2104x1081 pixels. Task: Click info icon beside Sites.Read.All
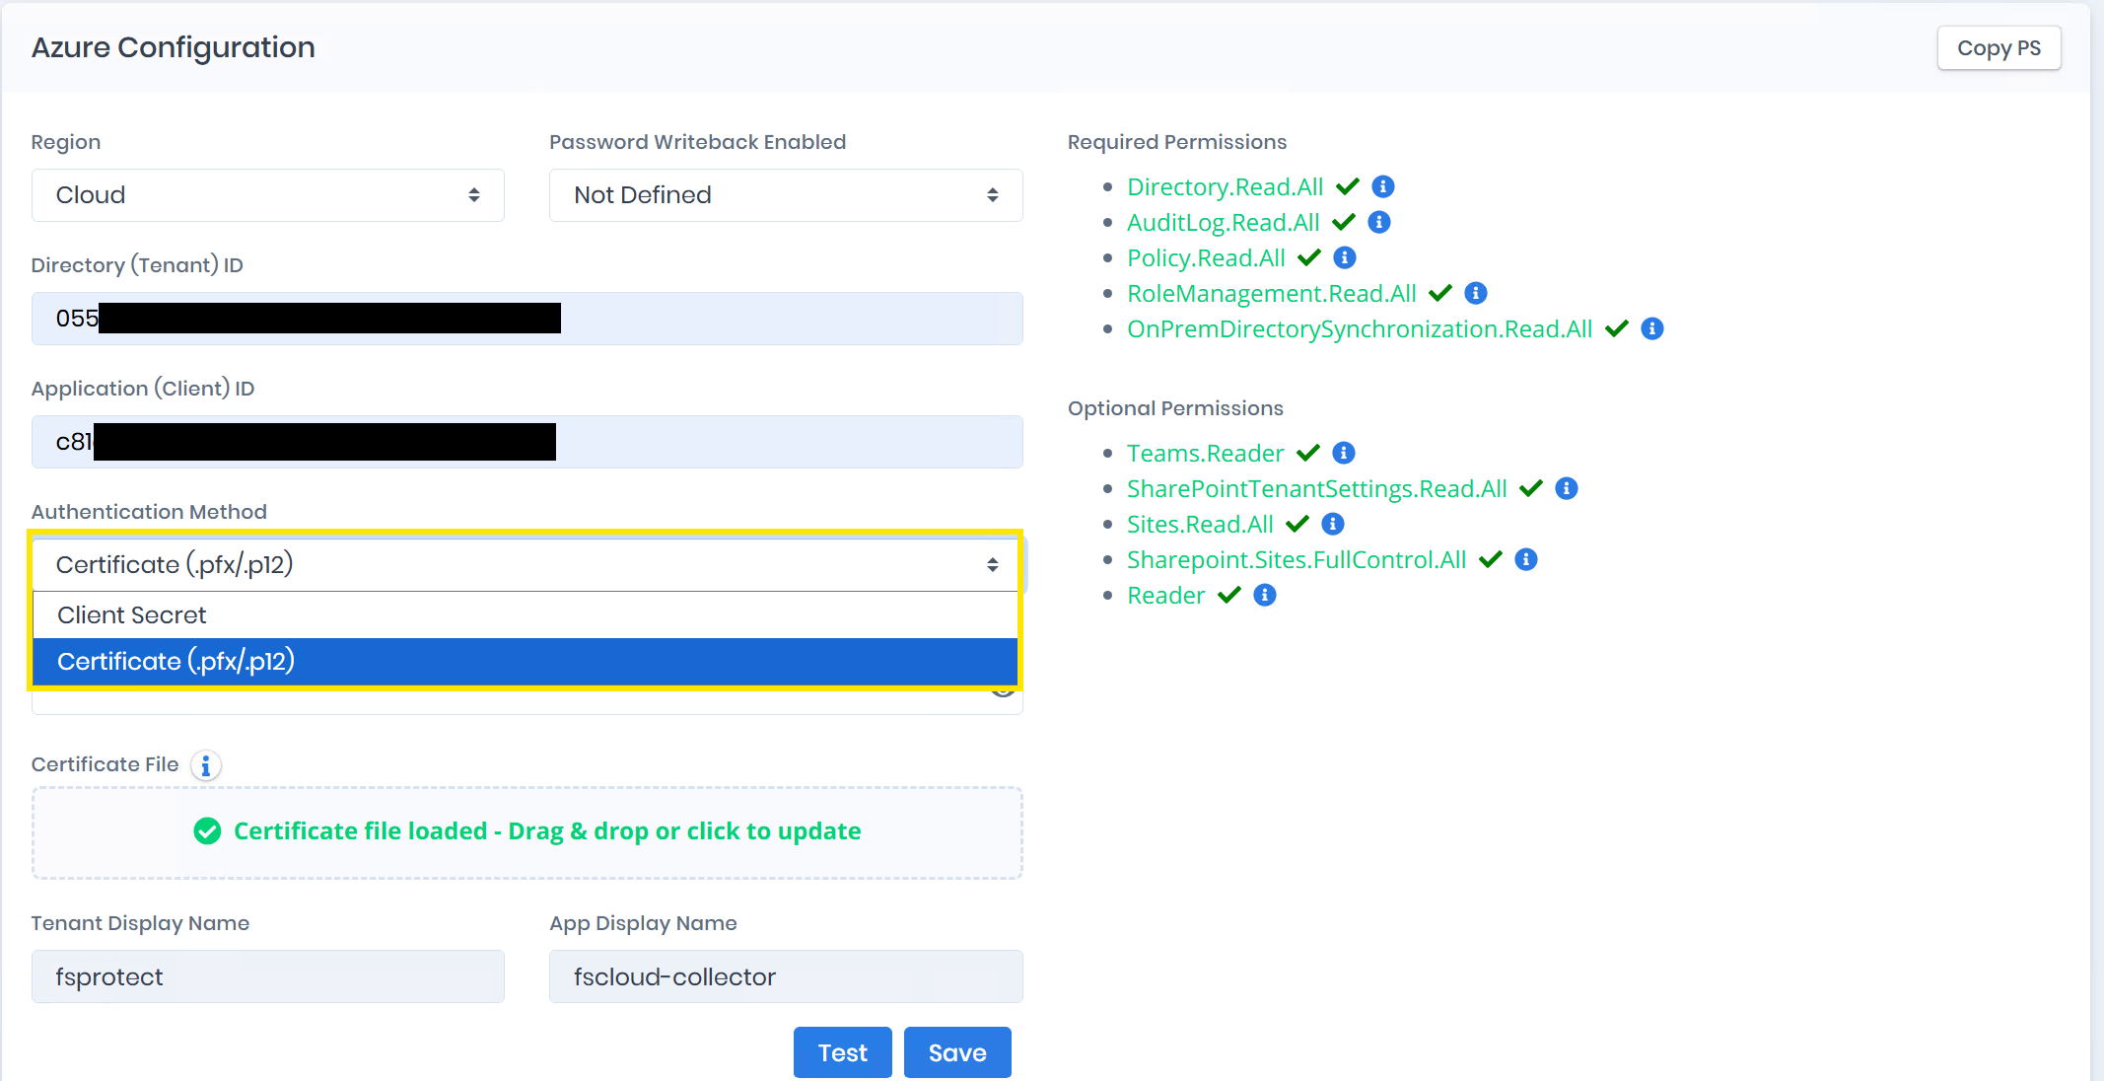pos(1333,524)
